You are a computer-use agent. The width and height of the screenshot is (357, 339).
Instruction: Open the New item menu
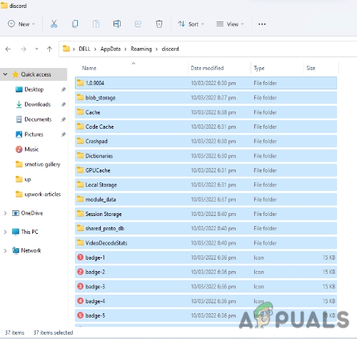(21, 24)
